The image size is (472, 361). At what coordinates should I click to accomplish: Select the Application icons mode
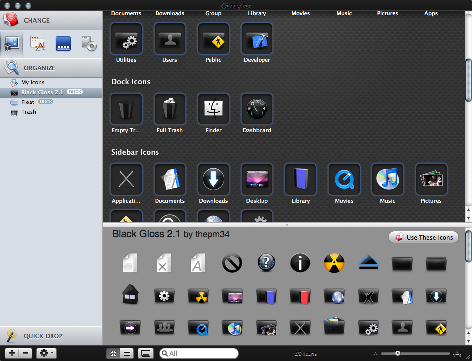pyautogui.click(x=38, y=44)
